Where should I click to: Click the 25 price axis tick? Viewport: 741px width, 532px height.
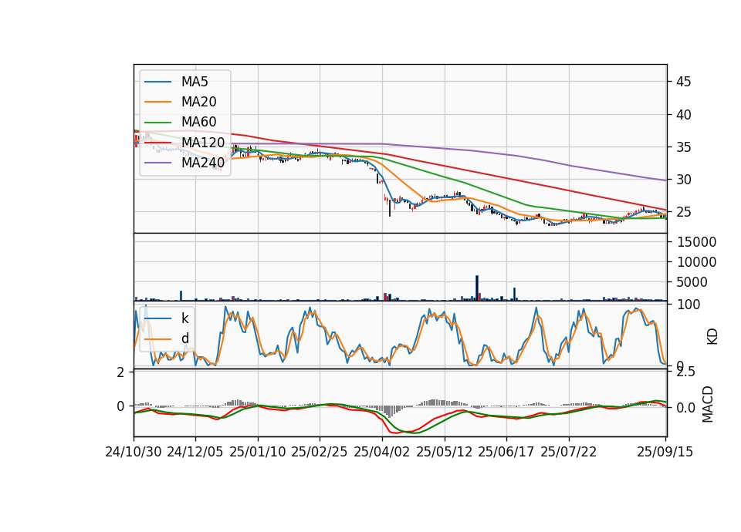click(683, 213)
